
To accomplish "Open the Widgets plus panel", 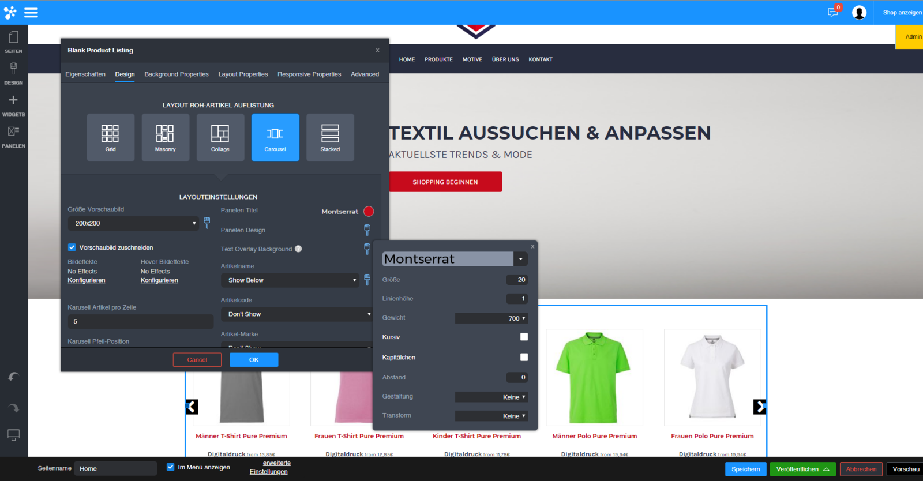I will point(13,104).
